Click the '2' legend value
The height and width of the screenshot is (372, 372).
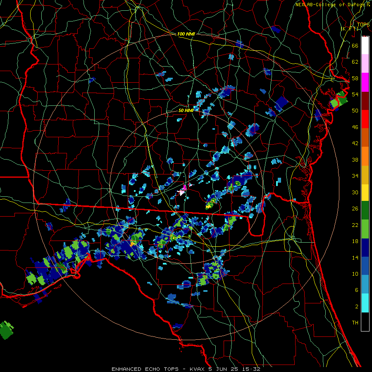click(x=356, y=307)
